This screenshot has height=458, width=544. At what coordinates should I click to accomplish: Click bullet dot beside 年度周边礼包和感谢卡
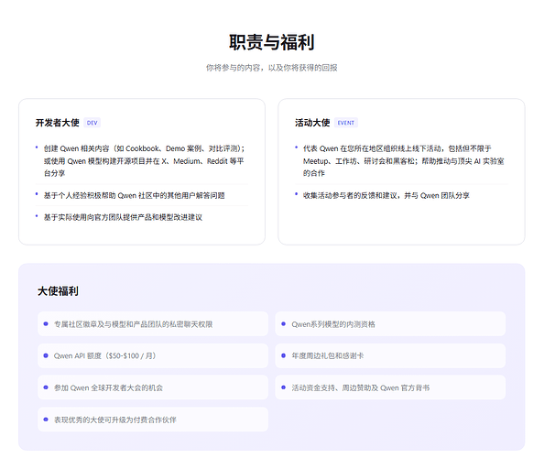[x=284, y=355]
